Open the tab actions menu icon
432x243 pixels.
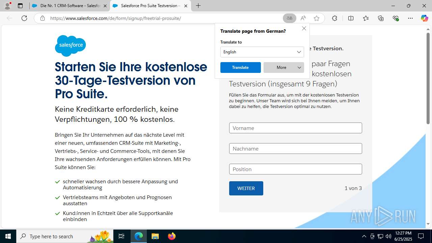click(x=20, y=6)
